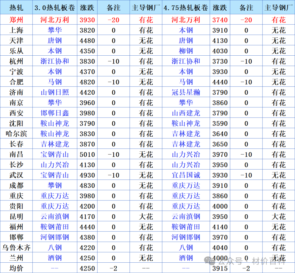Screen dimensions: 295x273
Task: Click price 4200 in the 贵阳 row
Action: [x=87, y=206]
